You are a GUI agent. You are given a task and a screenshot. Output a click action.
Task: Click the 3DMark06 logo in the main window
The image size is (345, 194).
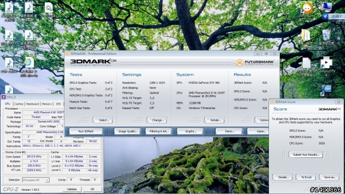point(93,62)
